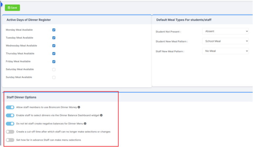
Task: Uncheck Thursday Meal Available checkbox
Action: click(x=54, y=54)
